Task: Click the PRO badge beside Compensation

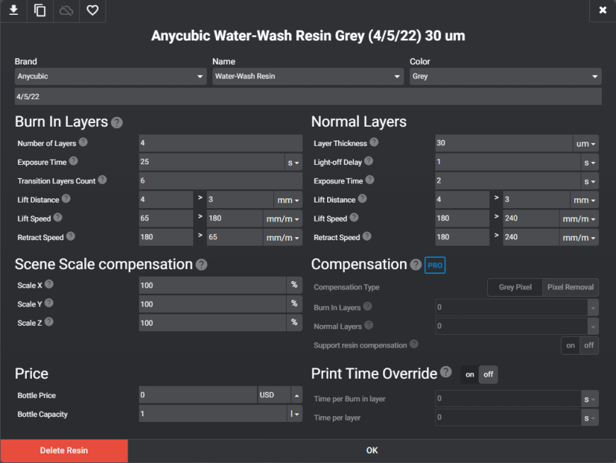Action: coord(435,265)
